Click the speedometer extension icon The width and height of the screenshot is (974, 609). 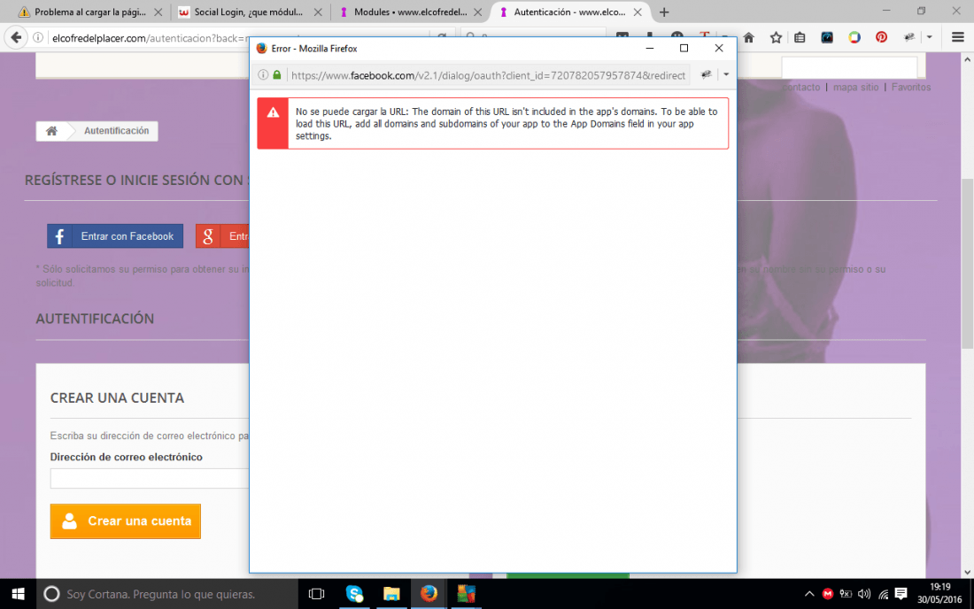[x=827, y=38]
